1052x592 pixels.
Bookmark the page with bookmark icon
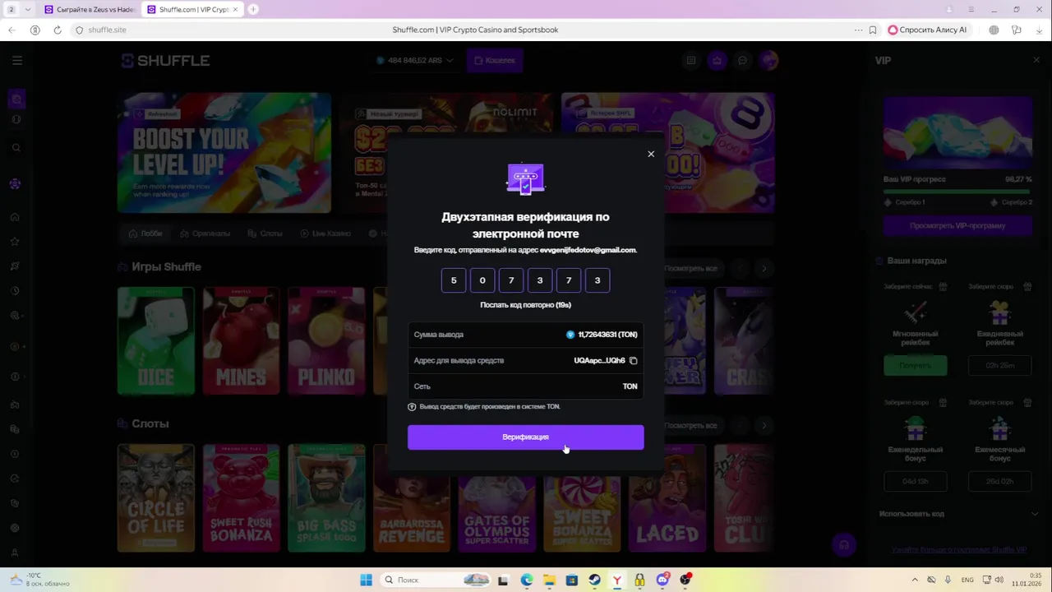tap(872, 30)
